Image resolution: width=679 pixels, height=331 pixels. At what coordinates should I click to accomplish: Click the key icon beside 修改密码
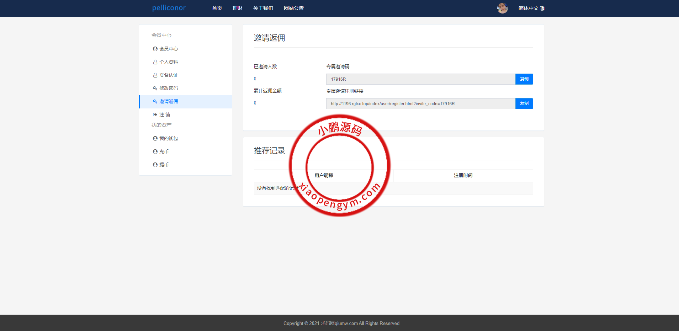point(155,89)
